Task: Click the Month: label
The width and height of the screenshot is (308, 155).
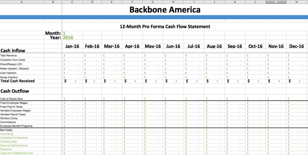Action: pyautogui.click(x=53, y=33)
